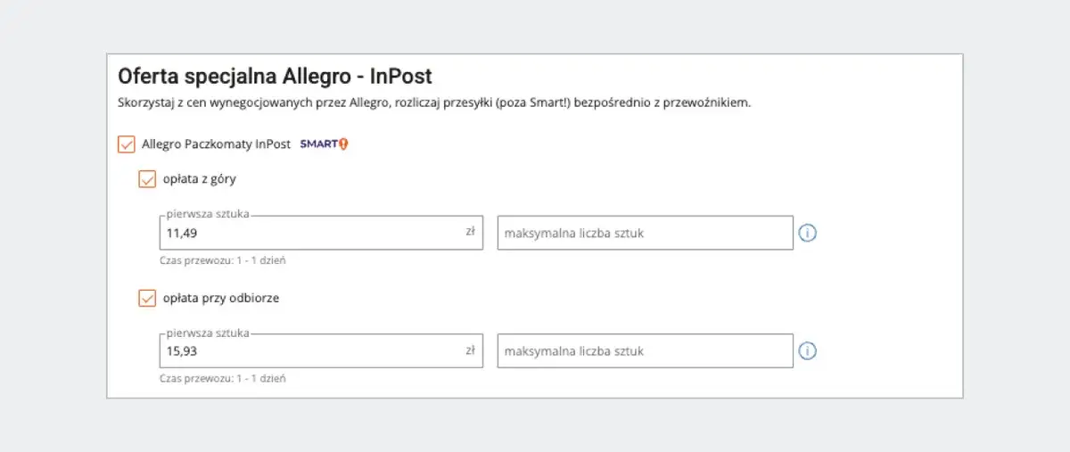Open info icon for 'opłata przy odbiorze' row
This screenshot has width=1070, height=452.
pyautogui.click(x=808, y=351)
